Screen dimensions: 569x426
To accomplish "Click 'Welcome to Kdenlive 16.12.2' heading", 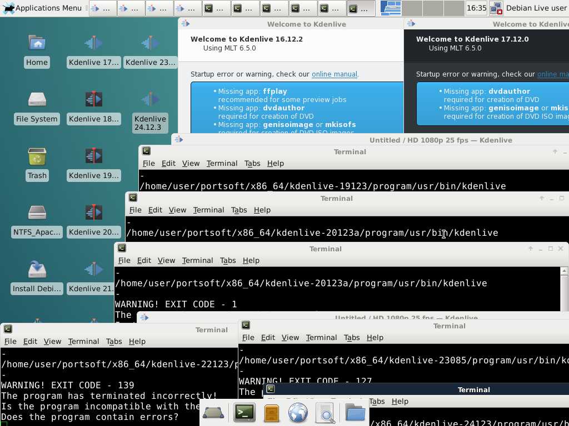I will pyautogui.click(x=246, y=39).
